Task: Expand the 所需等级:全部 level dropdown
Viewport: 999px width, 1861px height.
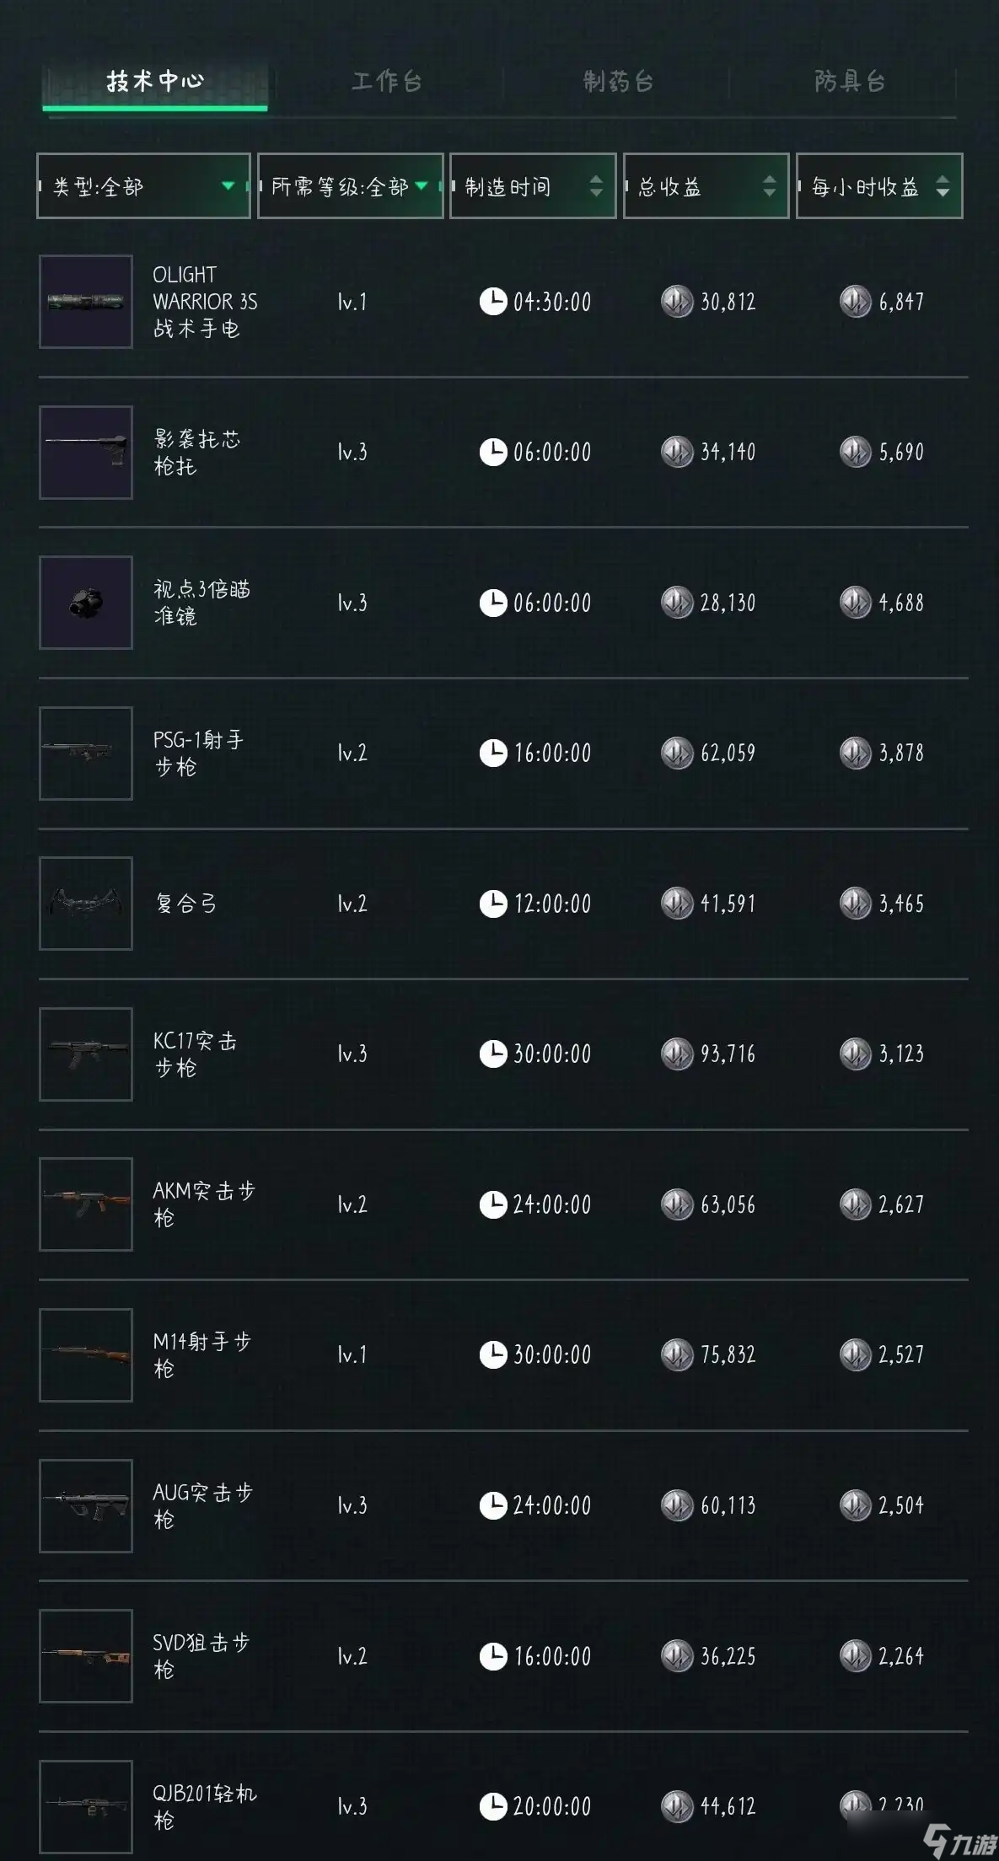Action: pyautogui.click(x=350, y=186)
